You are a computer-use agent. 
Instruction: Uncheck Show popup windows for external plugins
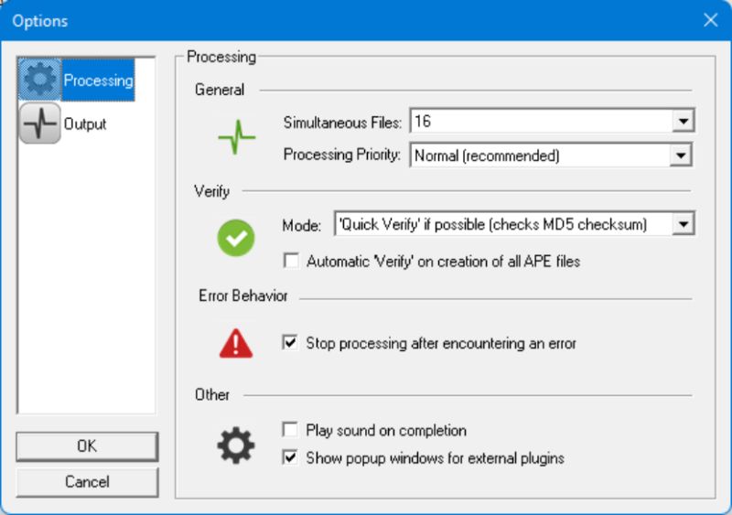click(291, 457)
